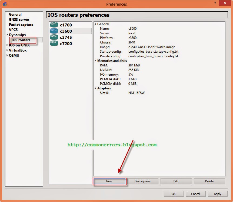Click the Name value c3600
This screenshot has width=233, height=202.
132,29
